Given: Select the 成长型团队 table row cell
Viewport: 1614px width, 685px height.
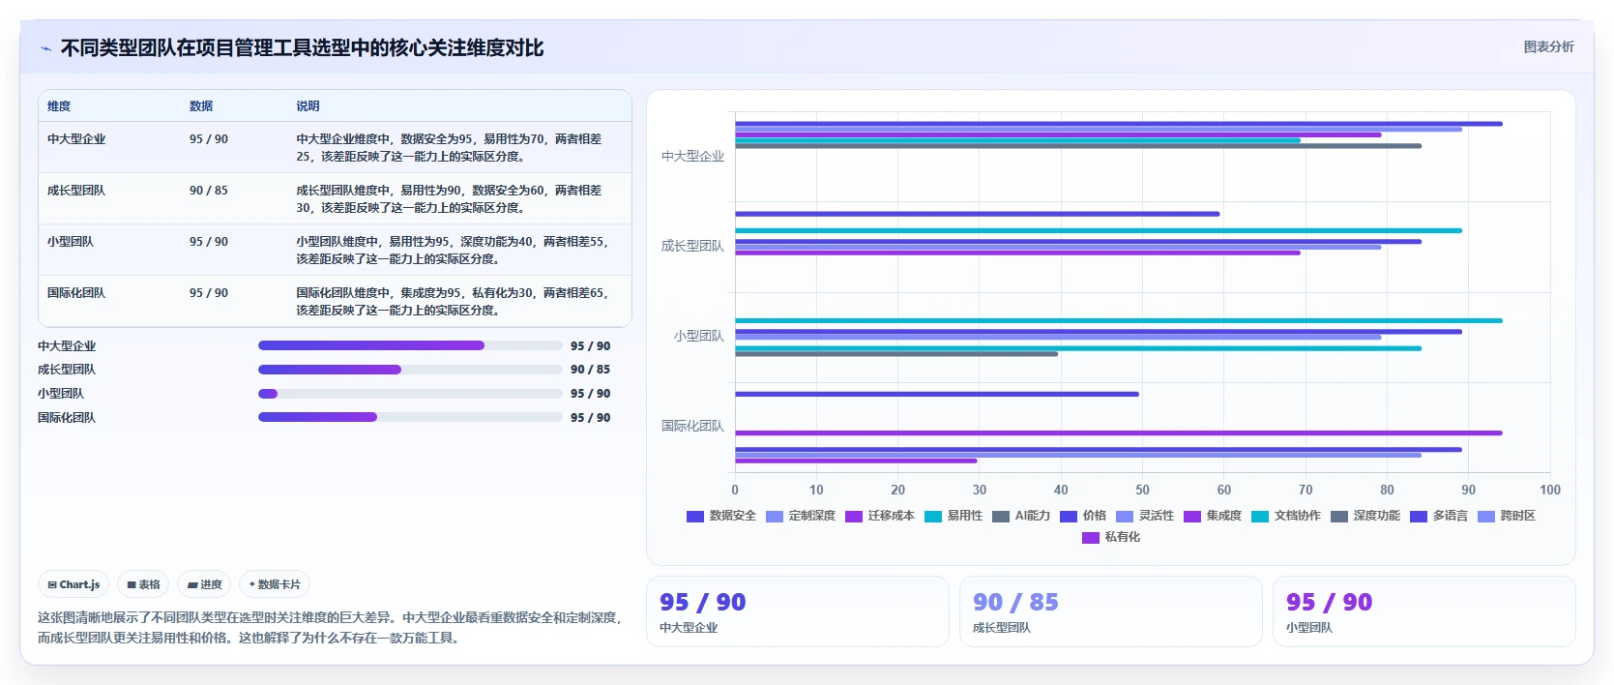Looking at the screenshot, I should click(x=76, y=191).
